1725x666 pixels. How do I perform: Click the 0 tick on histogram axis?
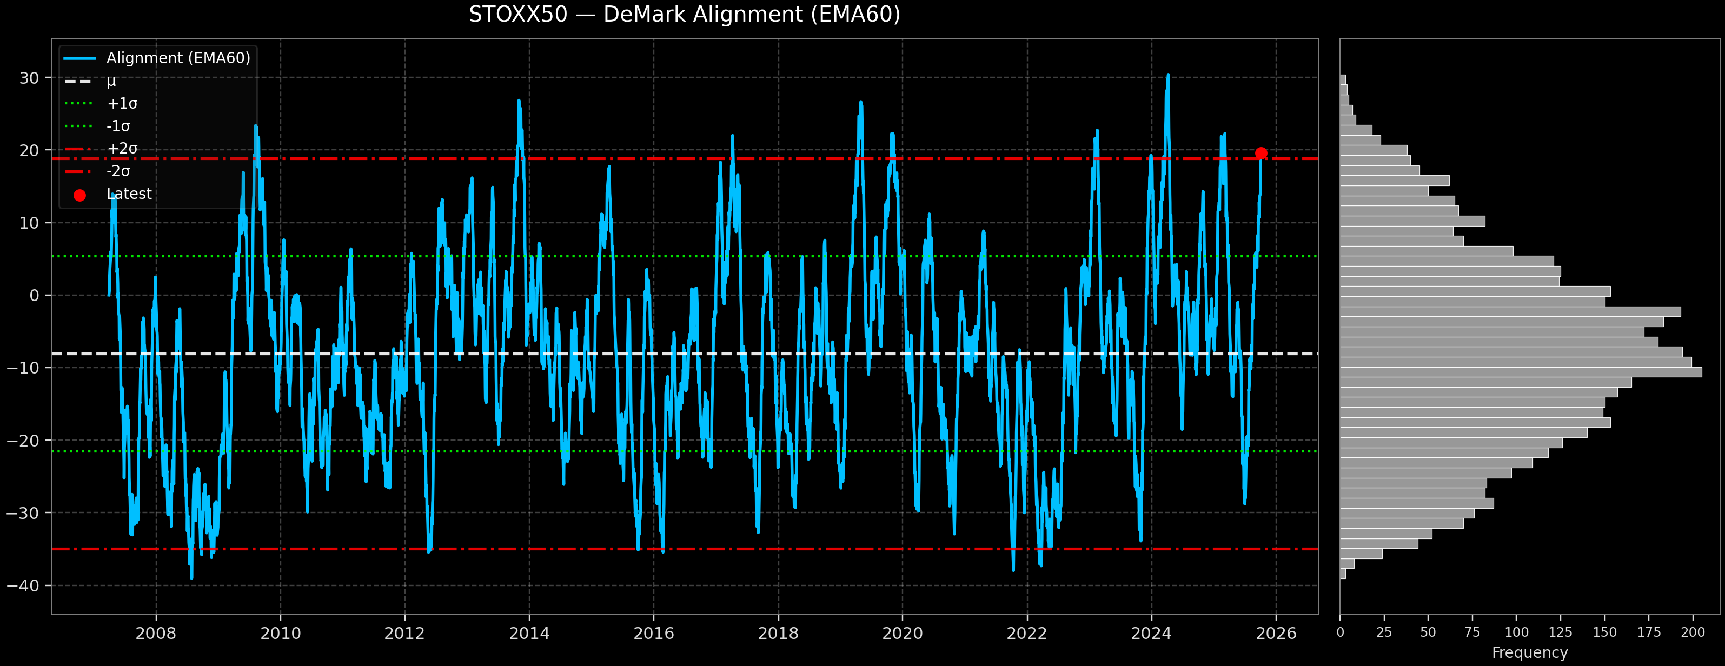tap(1340, 632)
